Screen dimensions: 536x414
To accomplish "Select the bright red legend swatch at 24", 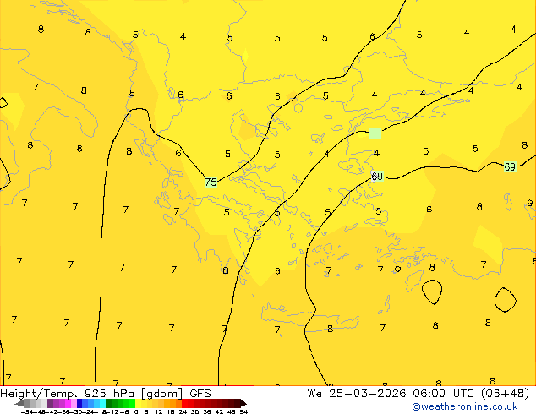I will [x=184, y=404].
